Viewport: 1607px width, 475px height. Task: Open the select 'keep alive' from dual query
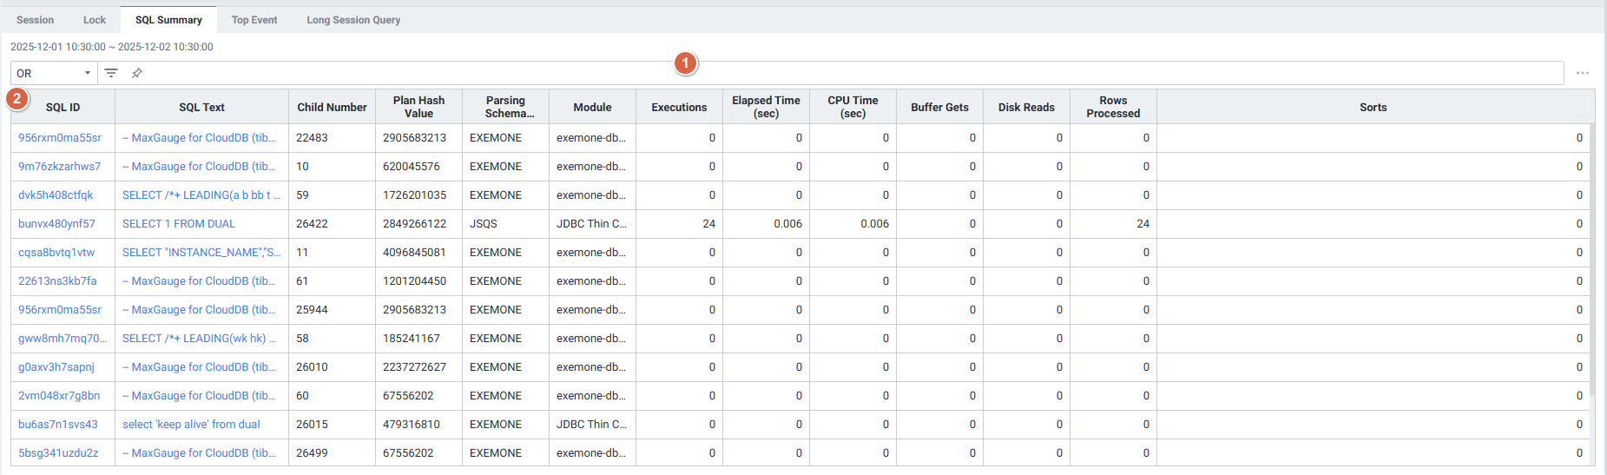[191, 425]
